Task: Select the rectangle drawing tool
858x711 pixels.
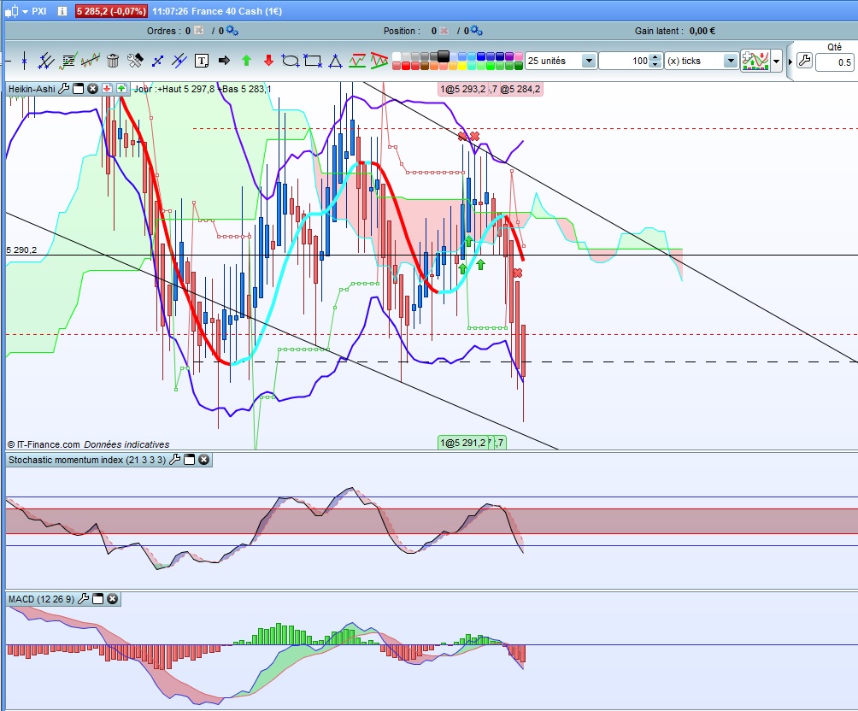Action: 313,61
